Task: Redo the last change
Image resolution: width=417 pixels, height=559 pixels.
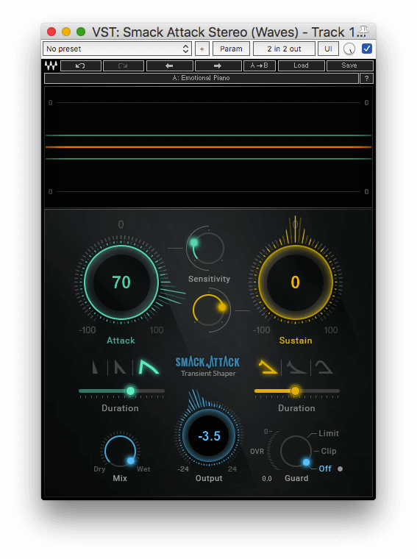Action: pyautogui.click(x=124, y=65)
